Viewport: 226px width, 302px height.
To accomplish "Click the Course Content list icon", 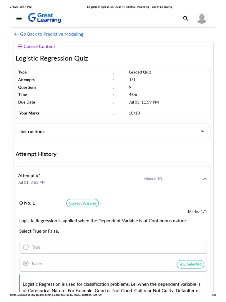I will pos(20,47).
